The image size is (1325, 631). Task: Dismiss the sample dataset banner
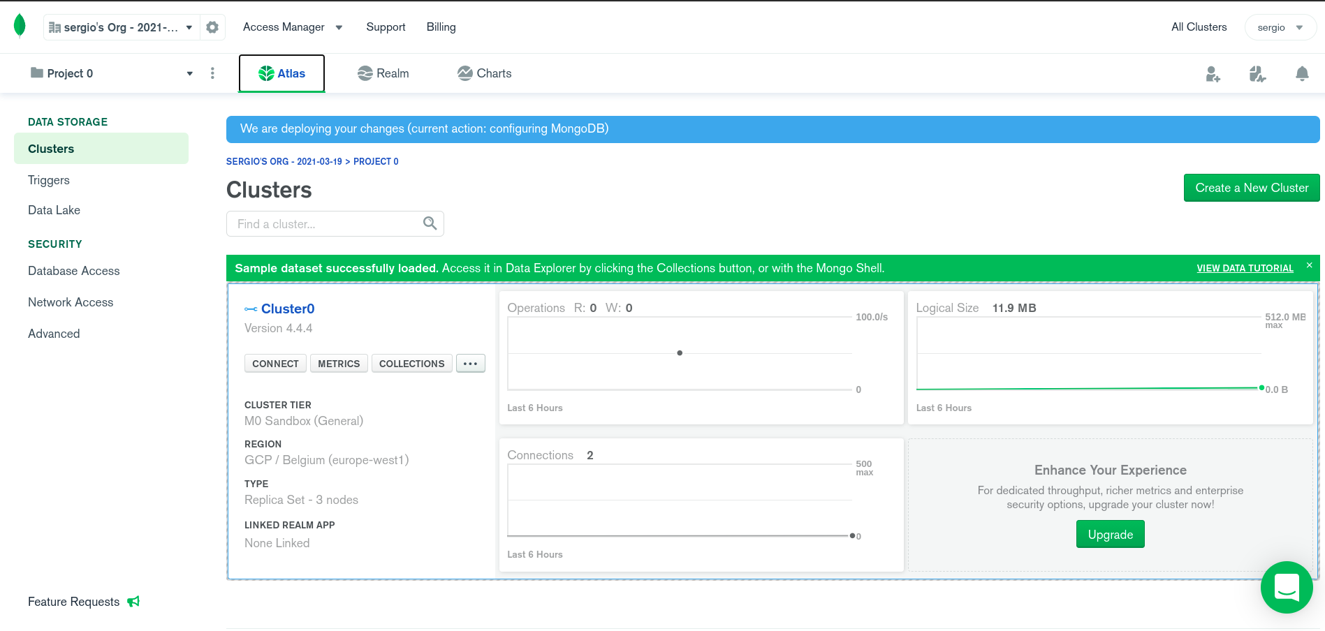tap(1309, 265)
